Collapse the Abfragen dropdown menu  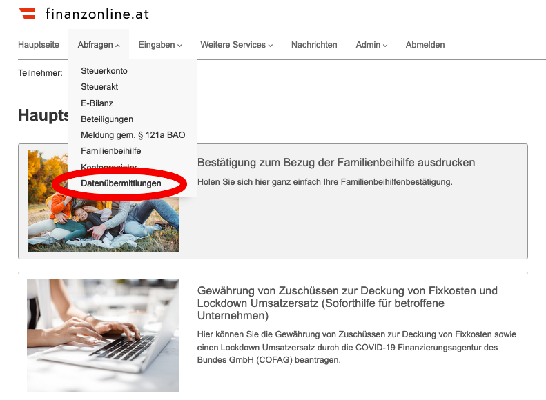click(99, 45)
